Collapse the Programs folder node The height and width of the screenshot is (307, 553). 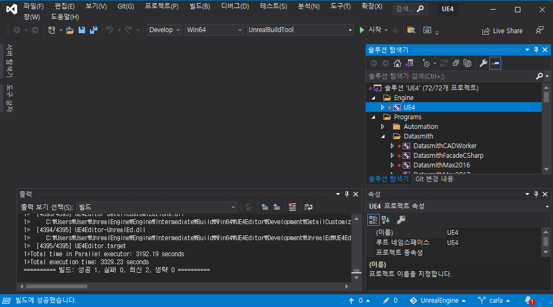click(373, 117)
